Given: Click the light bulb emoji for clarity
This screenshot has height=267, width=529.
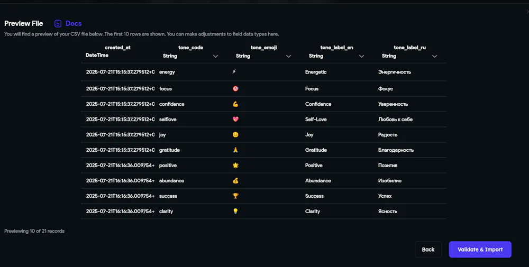Looking at the screenshot, I should [235, 211].
